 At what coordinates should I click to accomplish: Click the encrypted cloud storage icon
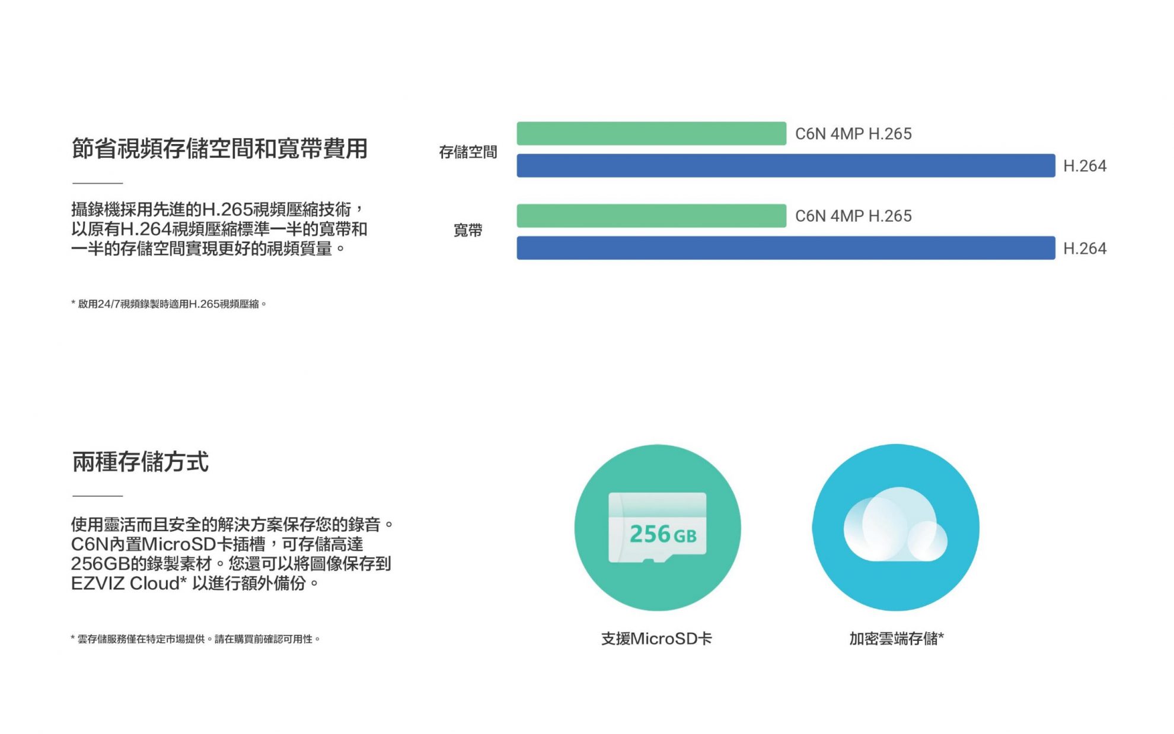pos(895,527)
